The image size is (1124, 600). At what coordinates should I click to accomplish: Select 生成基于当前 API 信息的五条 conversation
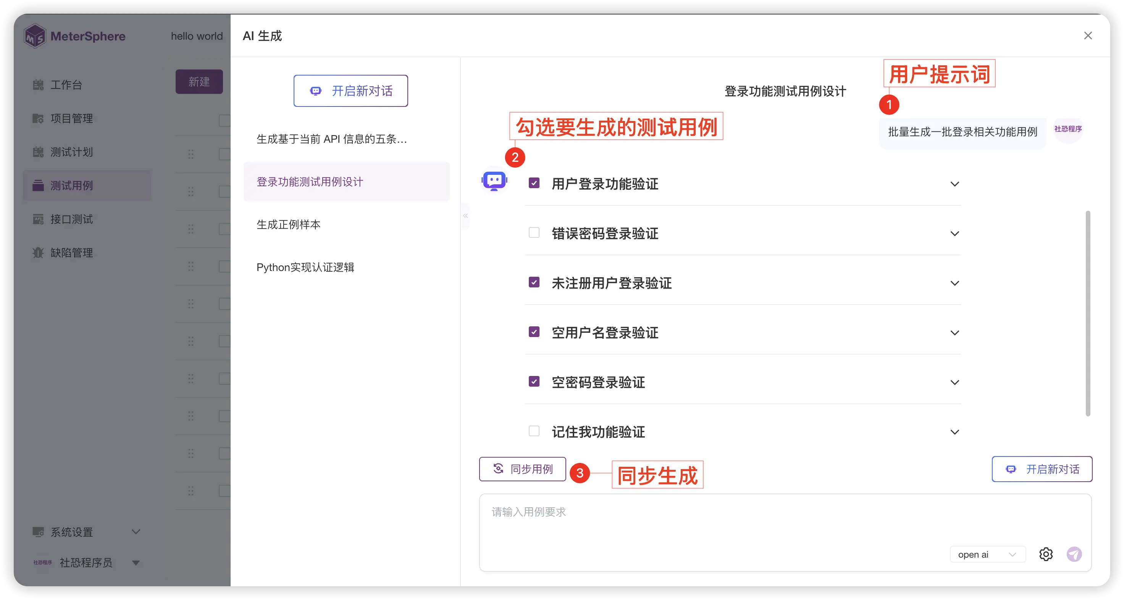click(346, 139)
